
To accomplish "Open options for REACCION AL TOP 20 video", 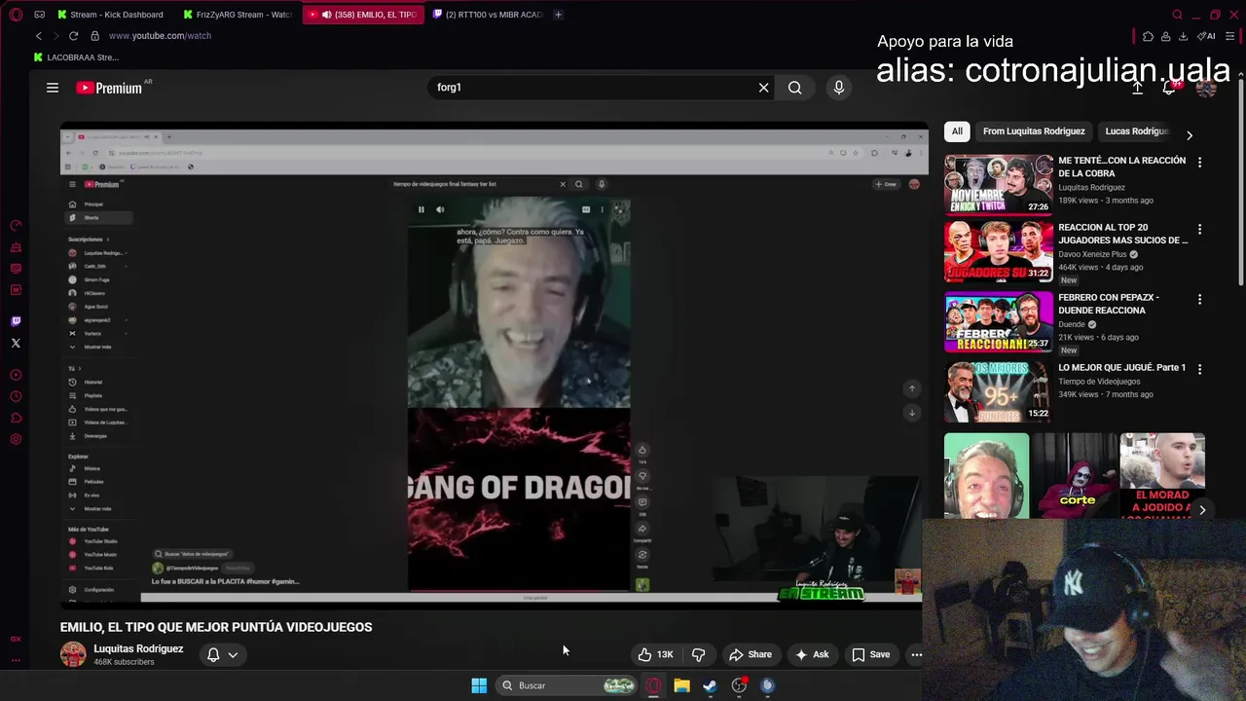I will tap(1199, 230).
